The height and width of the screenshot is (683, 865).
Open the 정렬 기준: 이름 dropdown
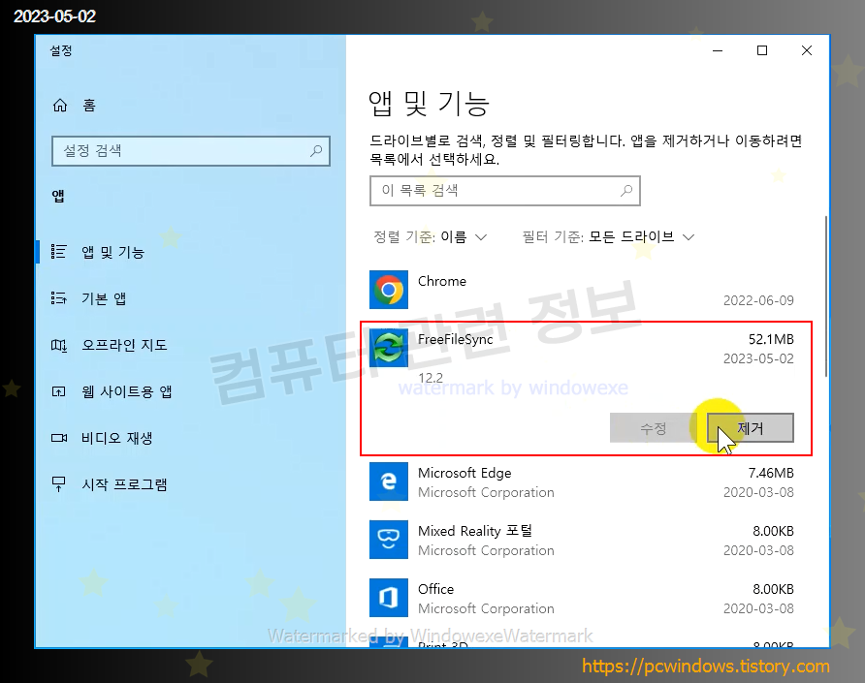coord(431,237)
